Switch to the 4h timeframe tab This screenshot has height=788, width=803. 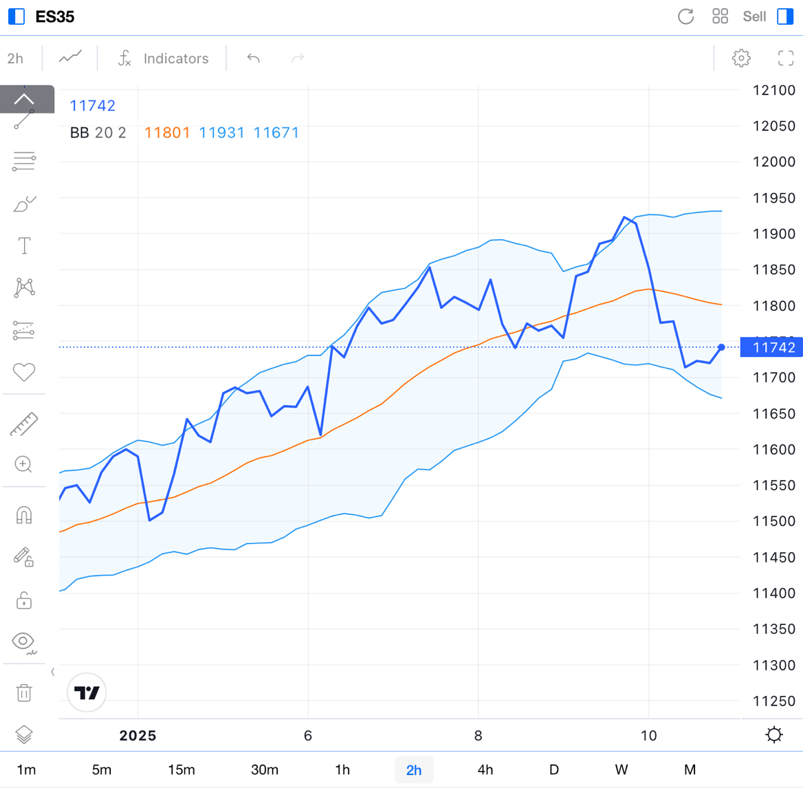[x=485, y=769]
